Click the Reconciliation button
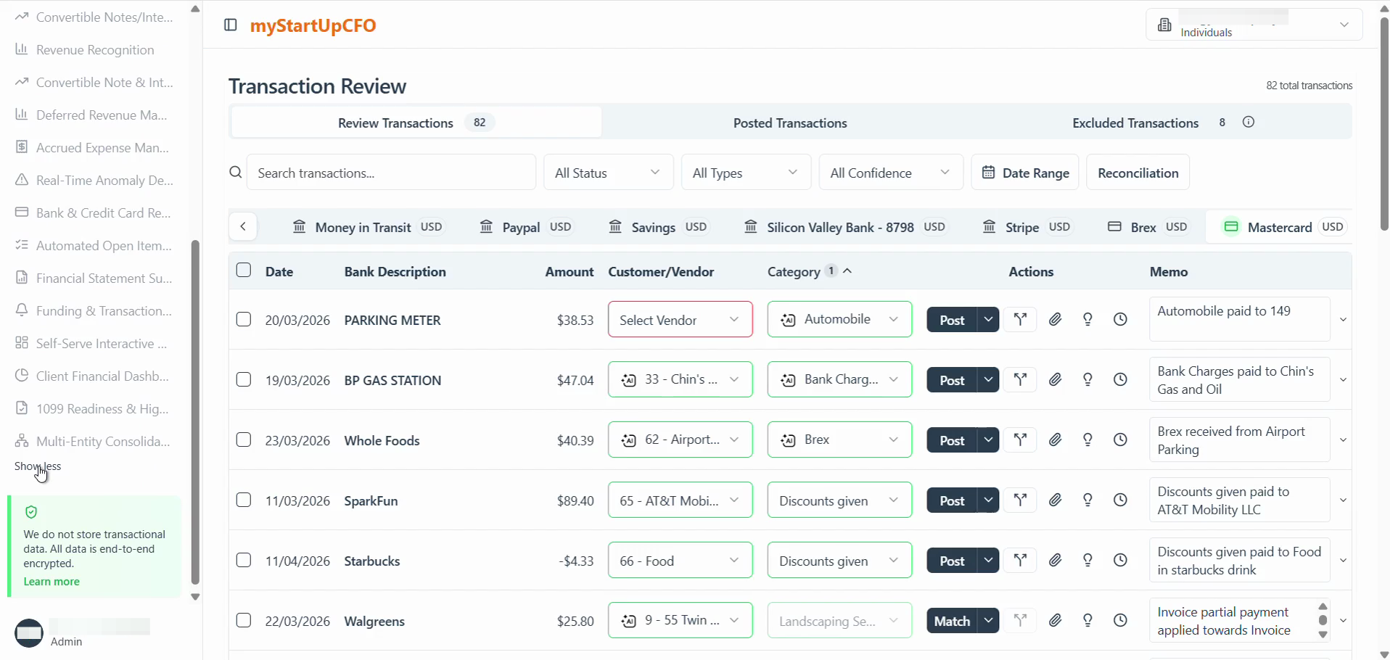This screenshot has width=1390, height=660. 1138,173
